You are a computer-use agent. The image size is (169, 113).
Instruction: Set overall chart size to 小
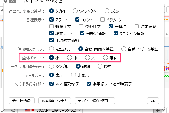(x=52, y=58)
